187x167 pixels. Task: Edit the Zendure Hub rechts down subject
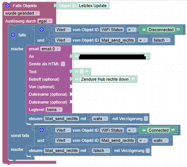tap(105, 79)
